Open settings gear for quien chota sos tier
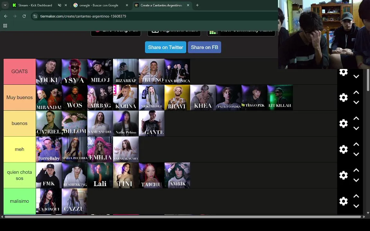The width and height of the screenshot is (370, 231). click(x=343, y=175)
